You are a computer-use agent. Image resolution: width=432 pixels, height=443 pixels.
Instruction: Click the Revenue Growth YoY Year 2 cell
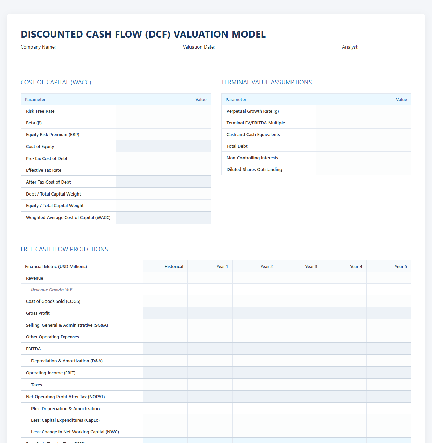[255, 290]
